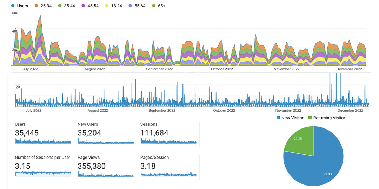Open the sparkline under 355,380
Screen dimensions: 379x189
[106, 174]
